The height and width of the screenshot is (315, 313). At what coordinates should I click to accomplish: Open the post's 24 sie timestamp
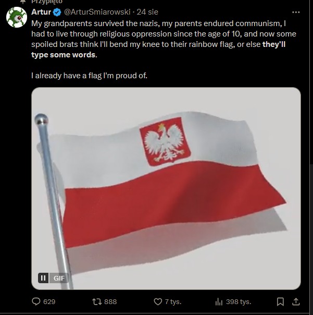[147, 12]
